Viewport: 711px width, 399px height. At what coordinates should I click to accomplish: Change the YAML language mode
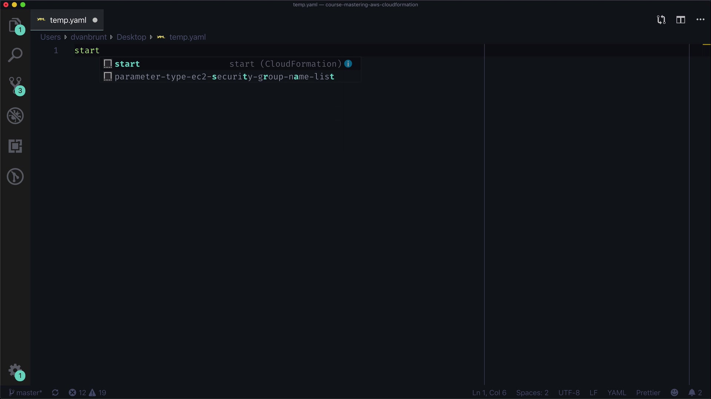coord(616,393)
